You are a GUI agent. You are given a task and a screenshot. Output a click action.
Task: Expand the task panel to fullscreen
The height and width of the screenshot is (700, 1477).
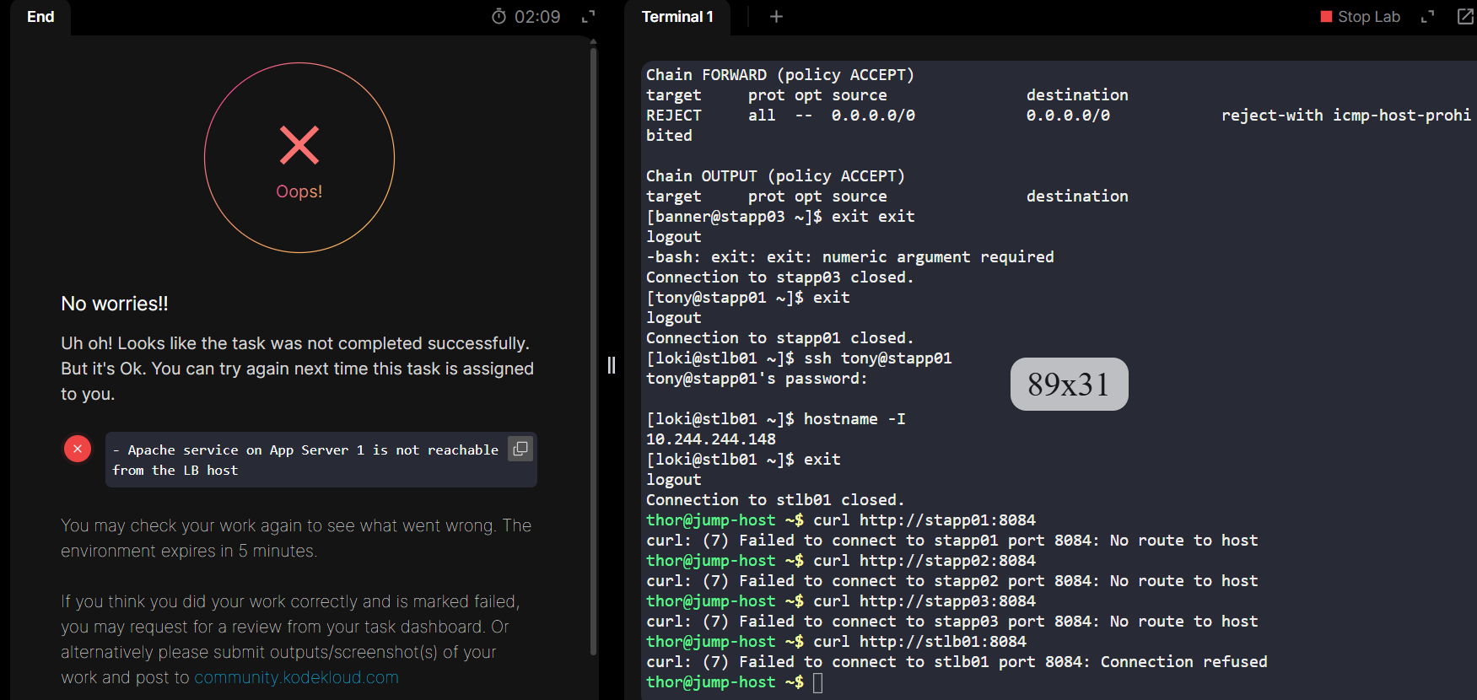click(x=589, y=17)
